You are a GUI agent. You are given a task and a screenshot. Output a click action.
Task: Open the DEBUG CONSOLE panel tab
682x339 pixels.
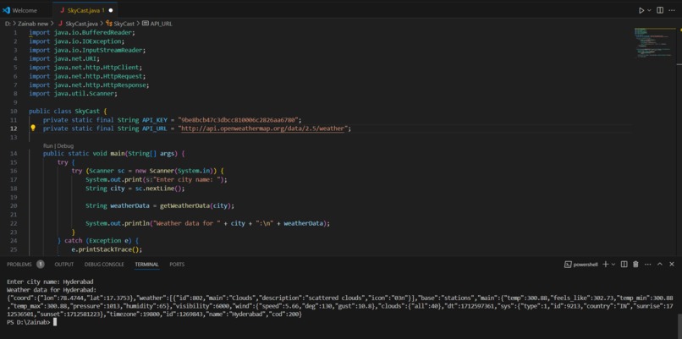pyautogui.click(x=104, y=265)
